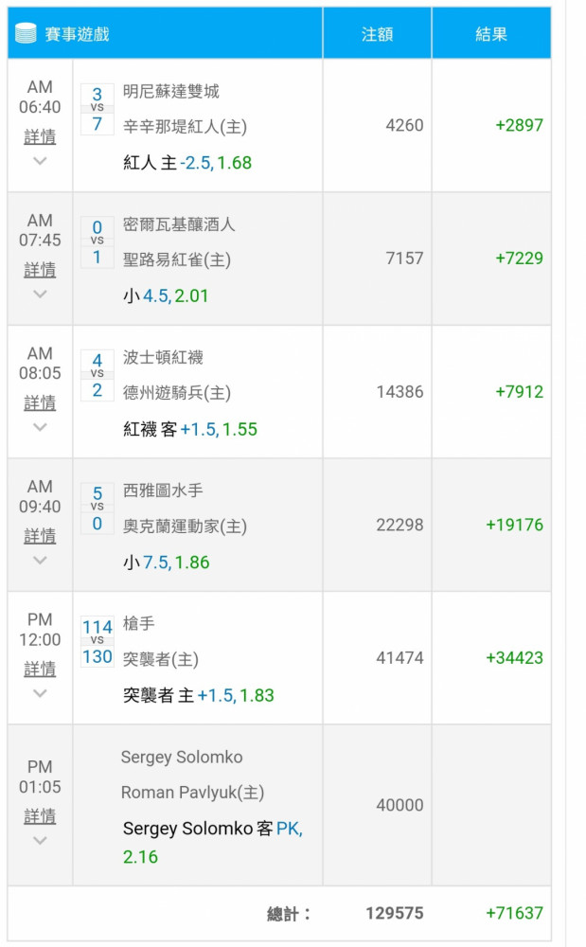
Task: Expand chevron under PM 12:00 row
Action: [x=40, y=693]
